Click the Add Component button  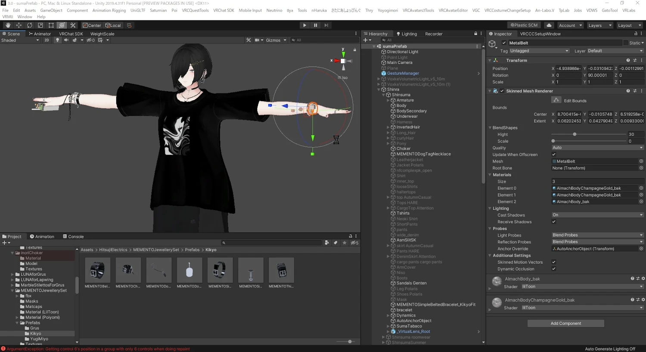(x=565, y=323)
